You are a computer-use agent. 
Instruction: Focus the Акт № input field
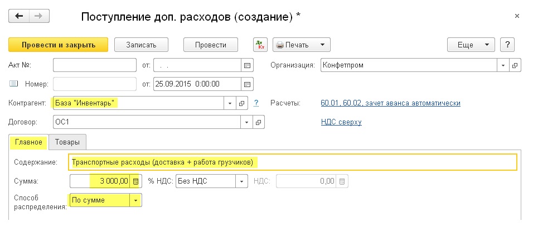pos(95,65)
